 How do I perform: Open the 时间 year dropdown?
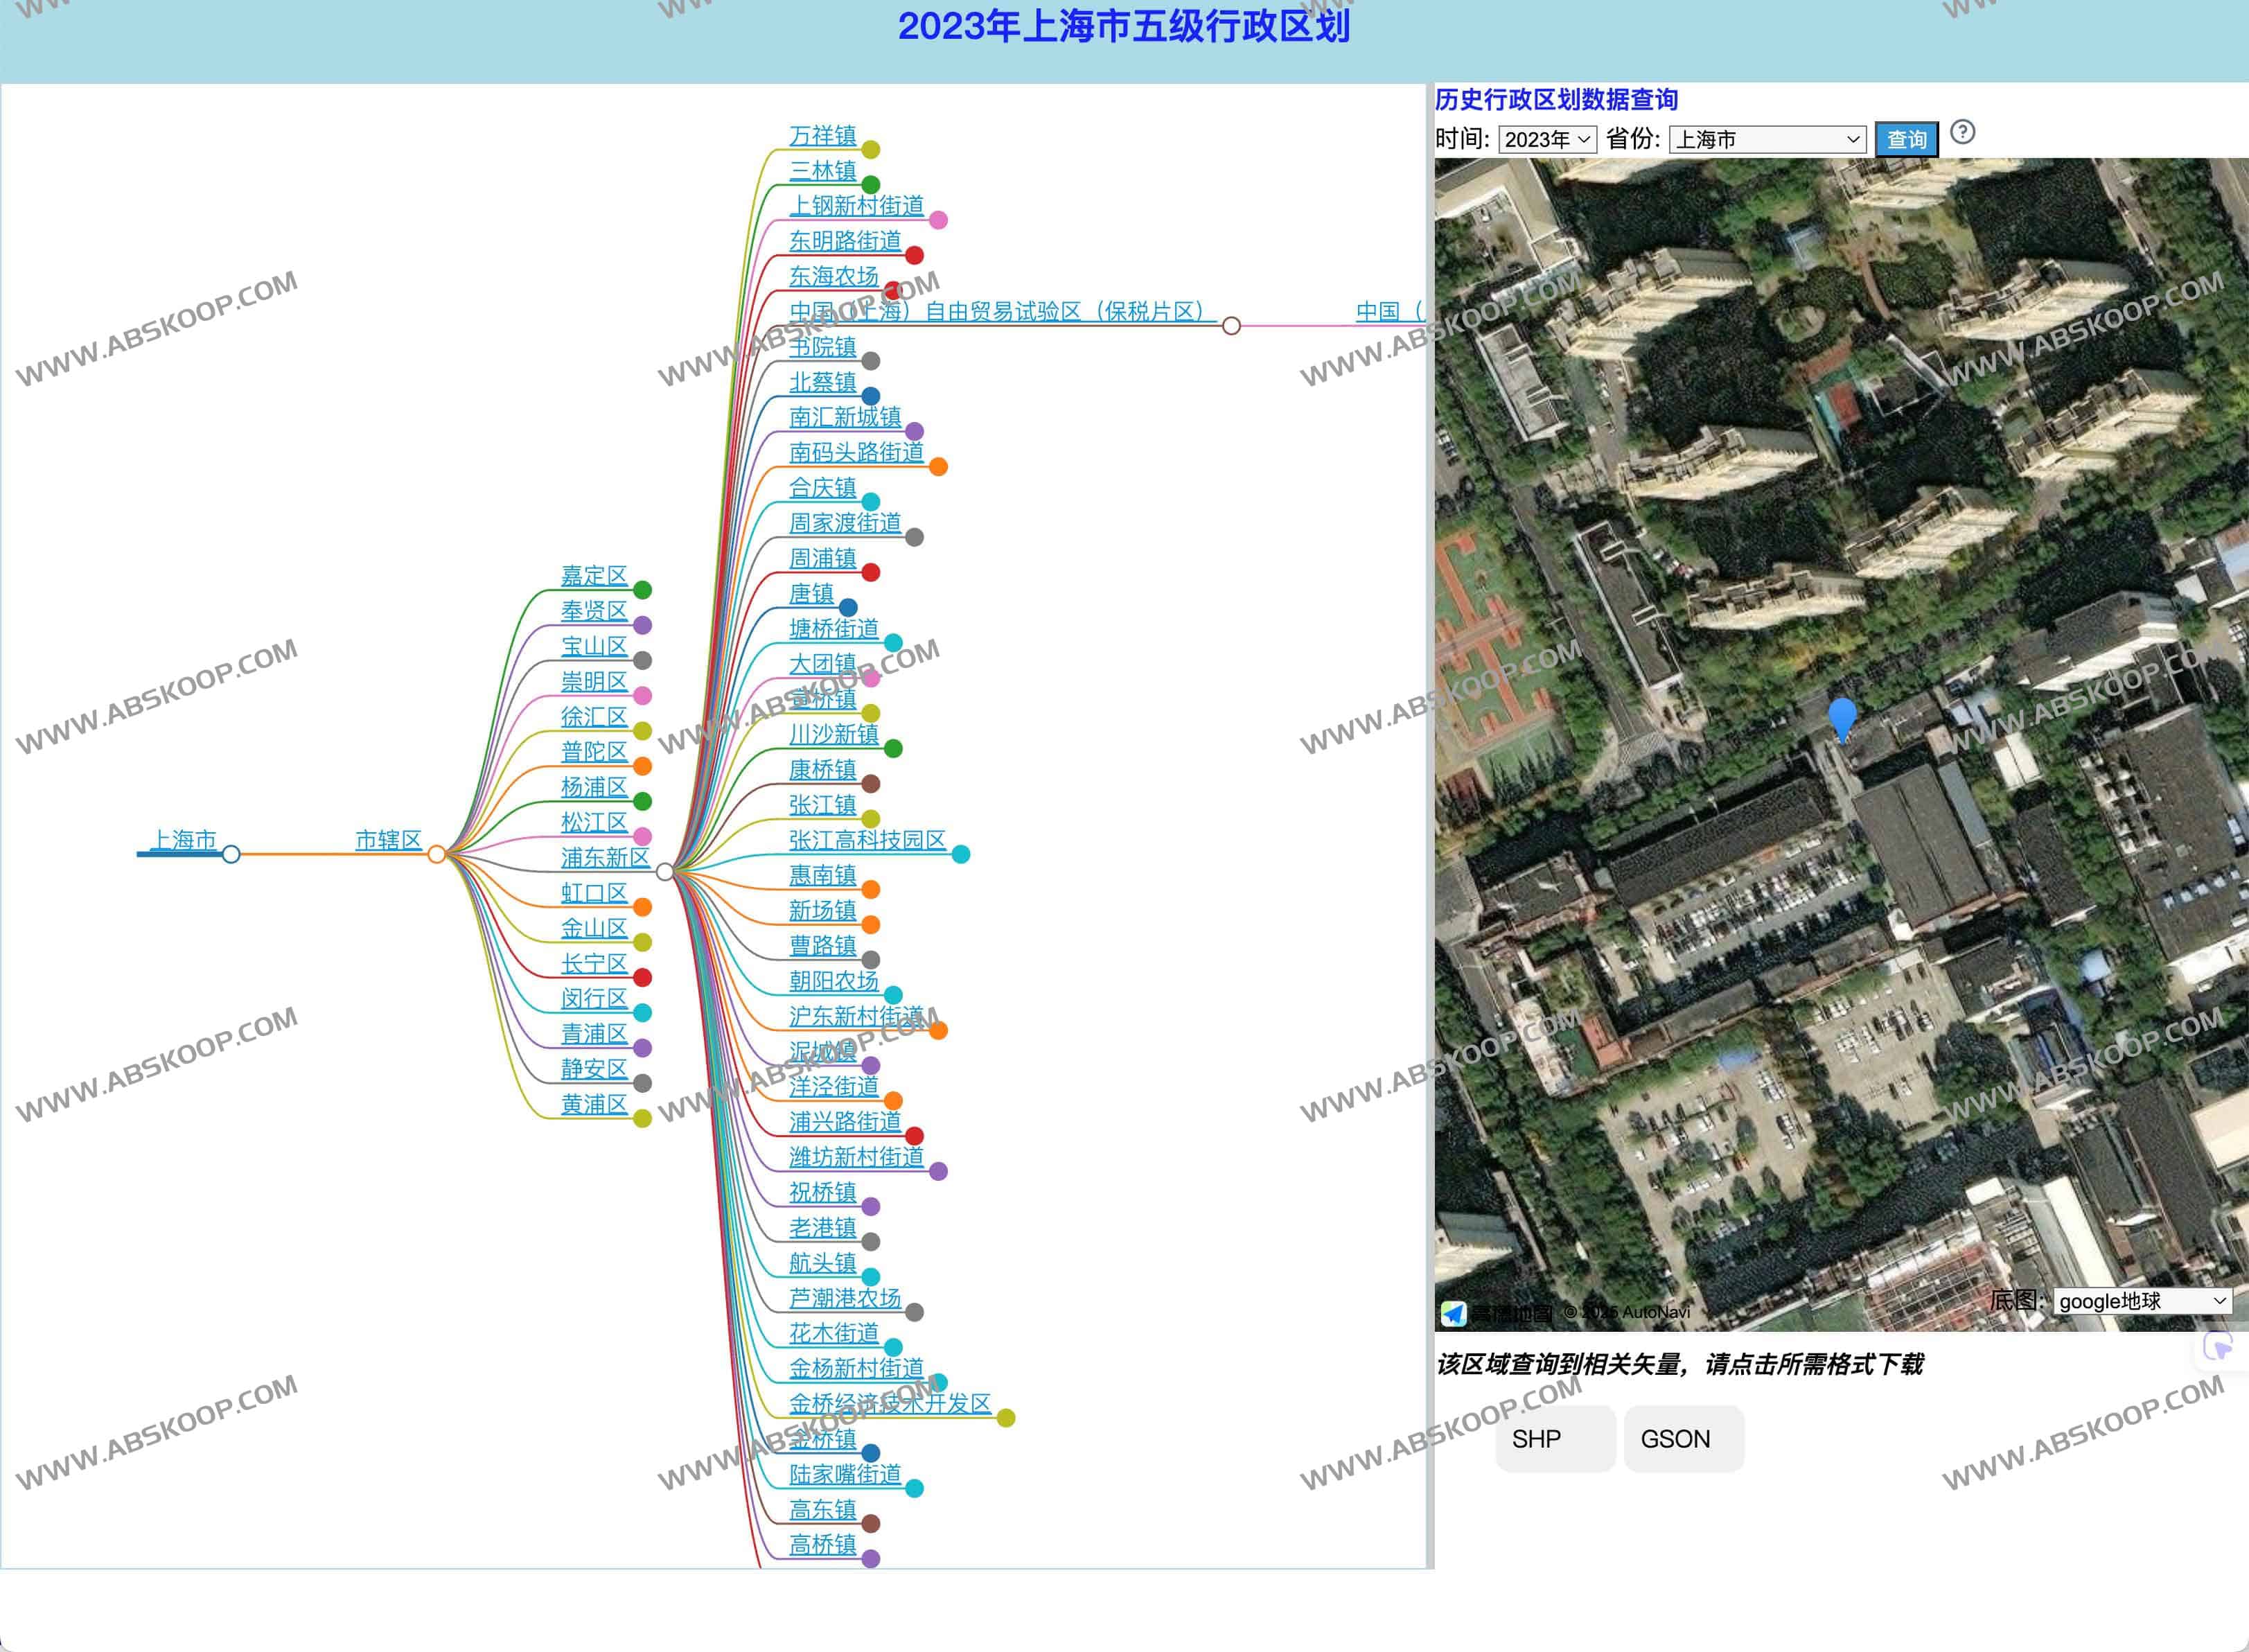(x=1546, y=140)
